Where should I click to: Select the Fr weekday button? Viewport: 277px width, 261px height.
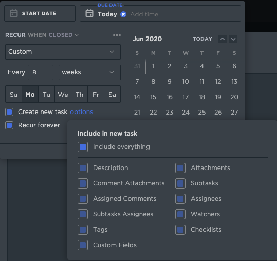(96, 95)
